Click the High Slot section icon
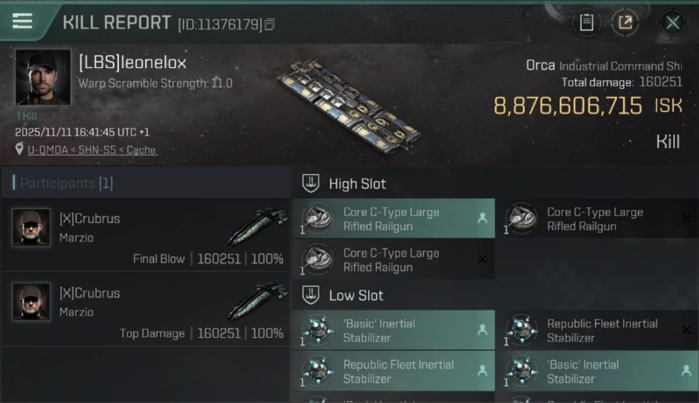699x403 pixels. pos(311,183)
